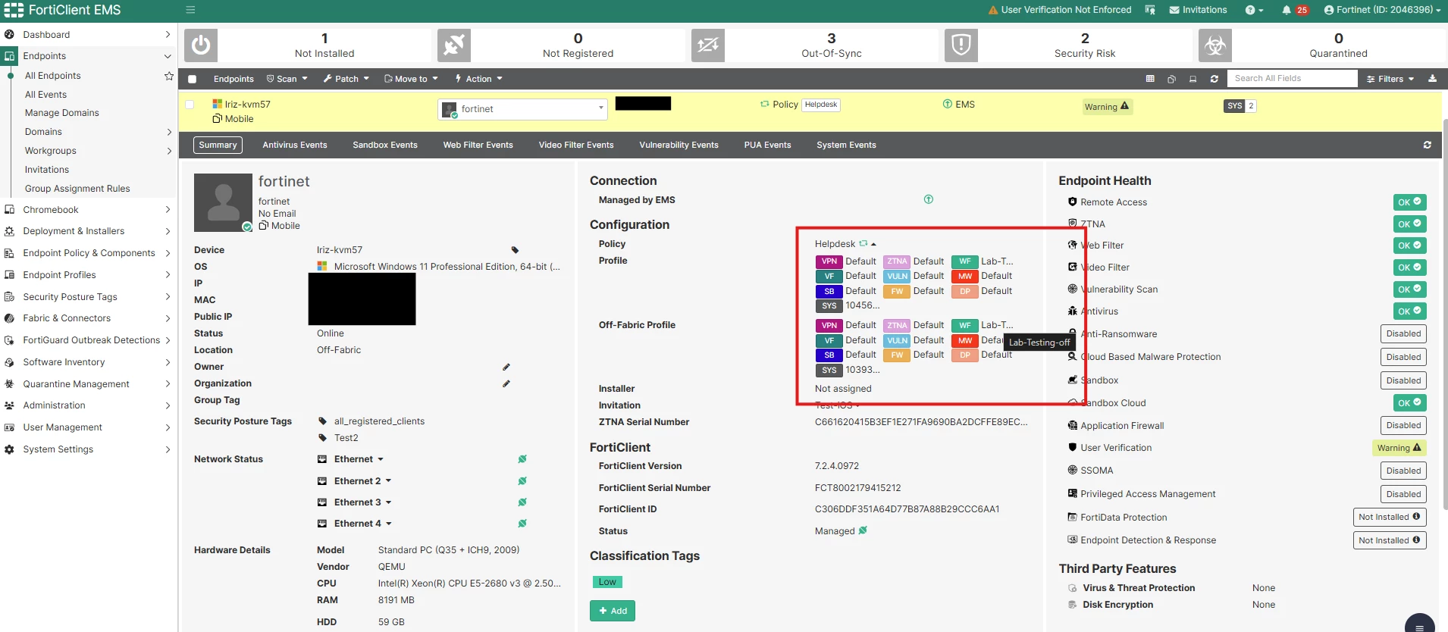
Task: Refresh the endpoint details panel
Action: click(1428, 145)
